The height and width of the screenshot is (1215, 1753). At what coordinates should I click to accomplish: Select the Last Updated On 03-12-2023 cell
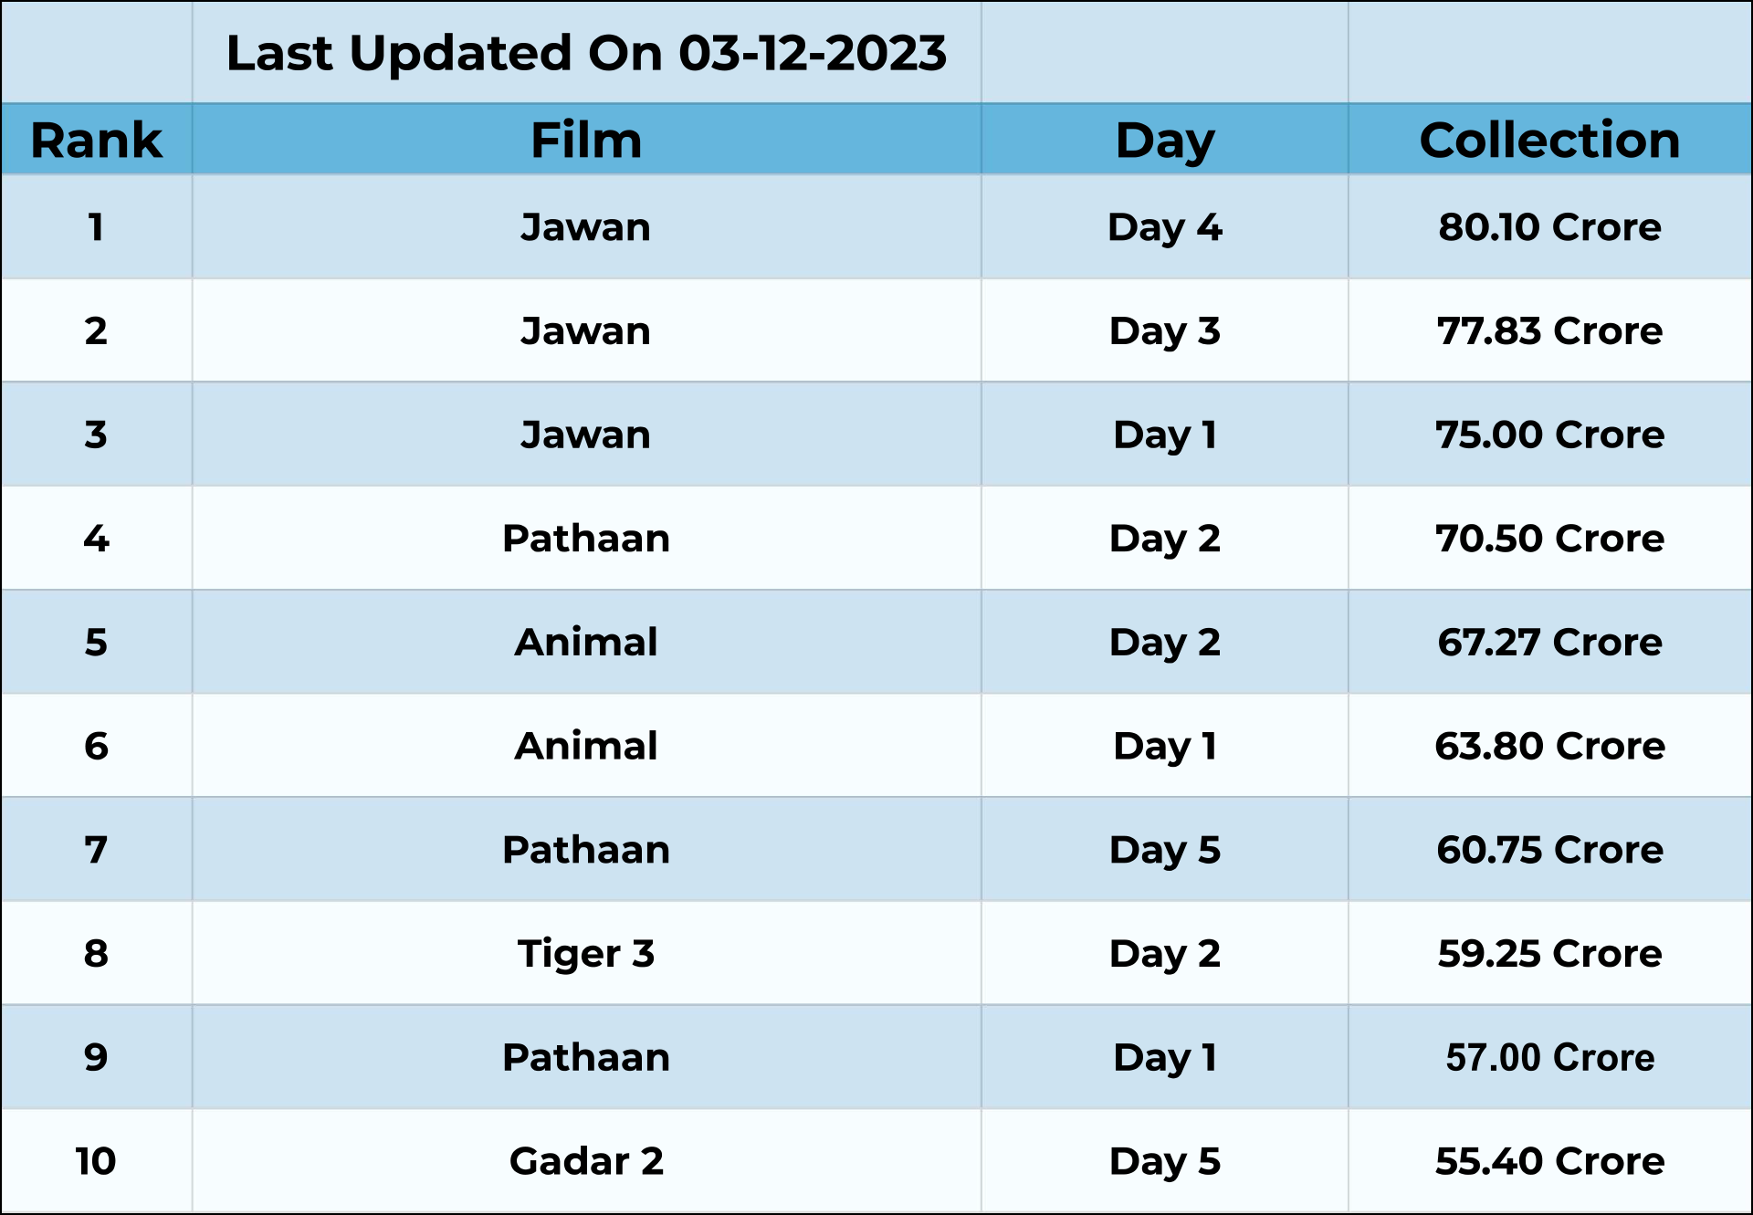coord(586,53)
